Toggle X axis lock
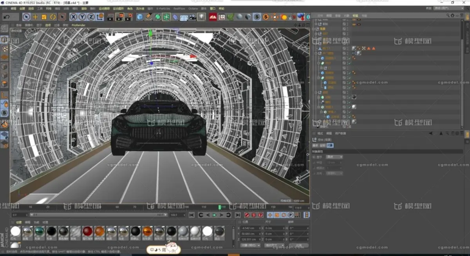This screenshot has height=256, width=470. click(73, 17)
